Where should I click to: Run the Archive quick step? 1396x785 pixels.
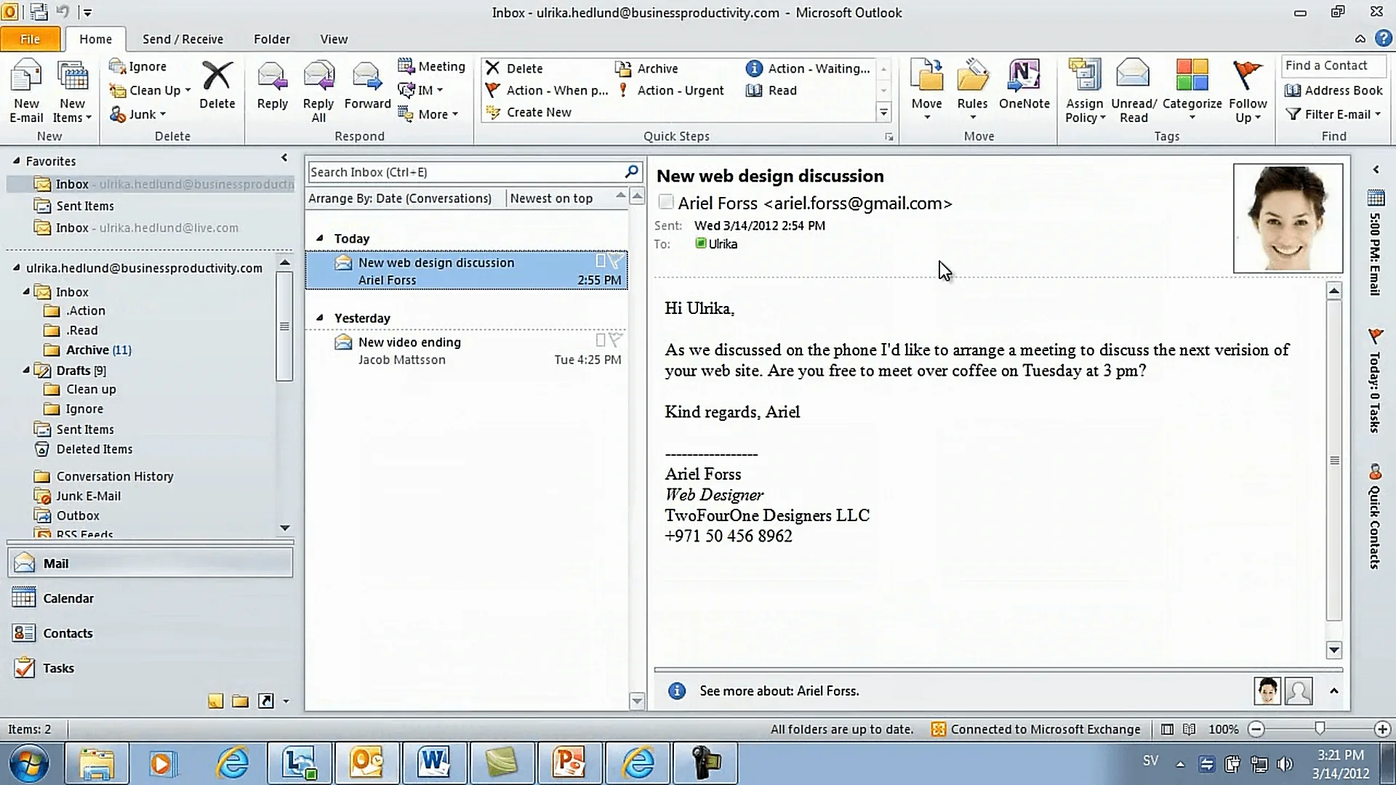(646, 68)
